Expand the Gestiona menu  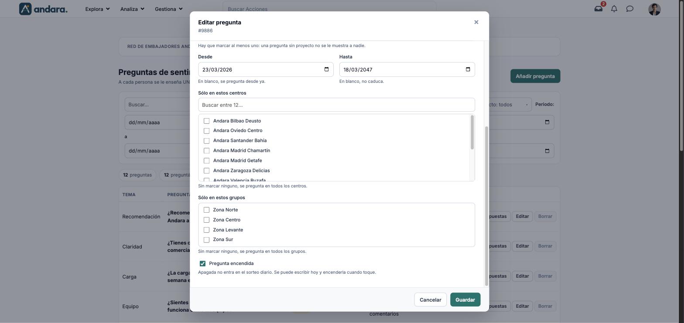click(x=168, y=9)
